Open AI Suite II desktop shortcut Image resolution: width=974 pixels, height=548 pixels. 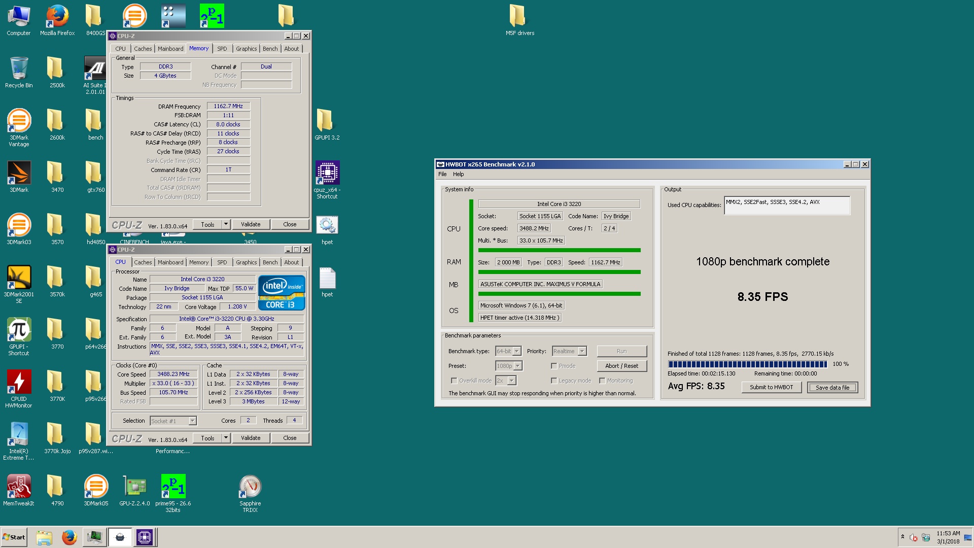coord(96,76)
